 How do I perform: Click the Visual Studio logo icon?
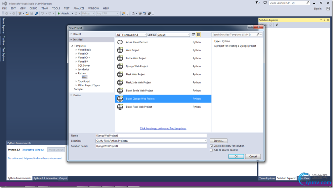[x=4, y=3]
